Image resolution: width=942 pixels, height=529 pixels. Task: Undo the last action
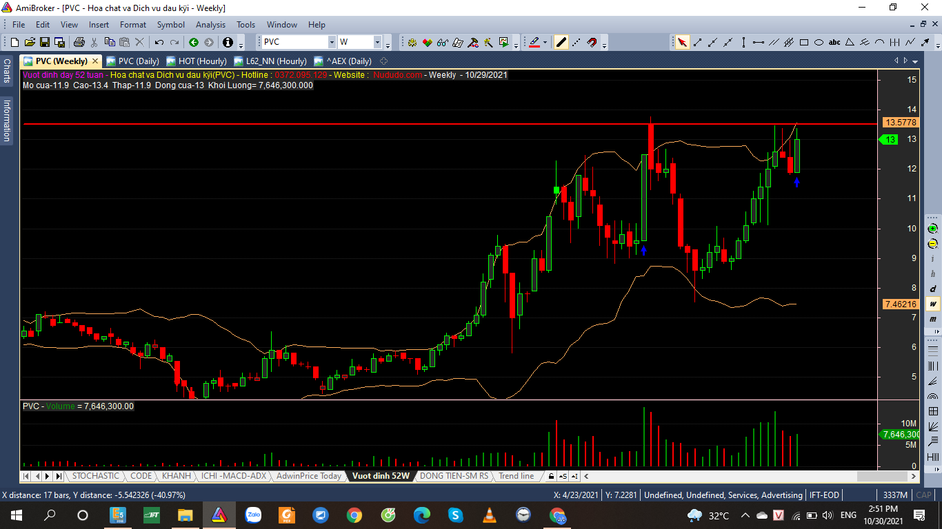tap(159, 42)
